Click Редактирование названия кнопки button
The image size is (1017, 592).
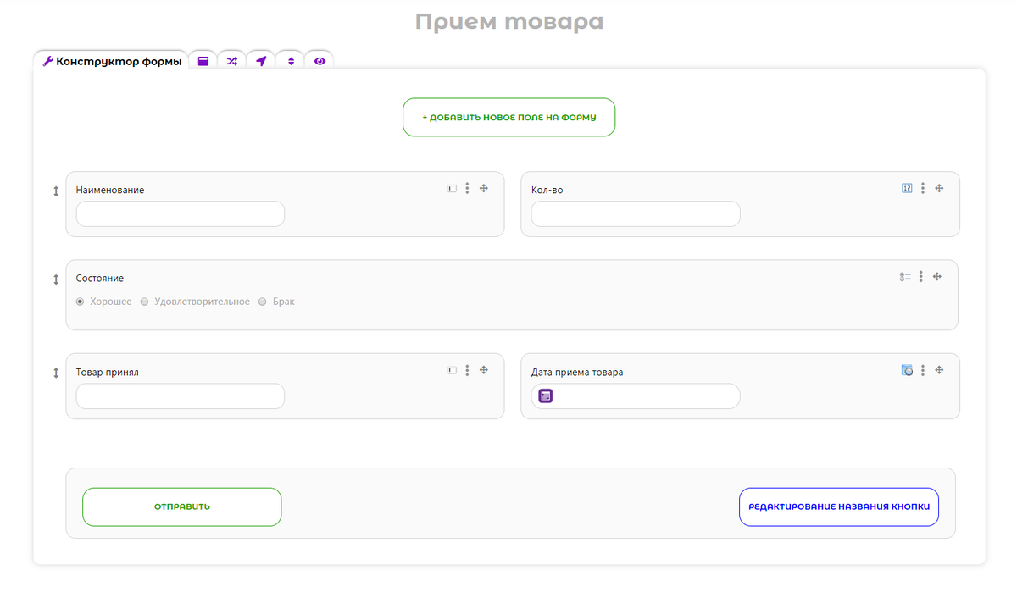839,506
